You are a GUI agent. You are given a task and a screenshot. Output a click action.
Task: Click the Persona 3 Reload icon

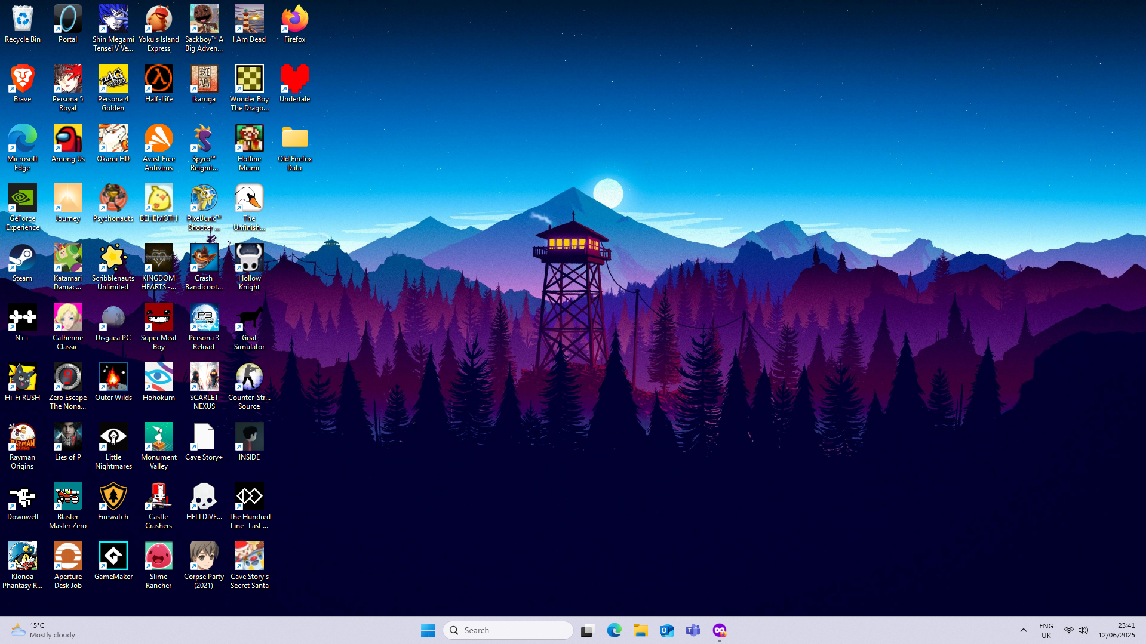(204, 318)
